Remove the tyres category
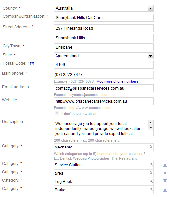 click(165, 173)
